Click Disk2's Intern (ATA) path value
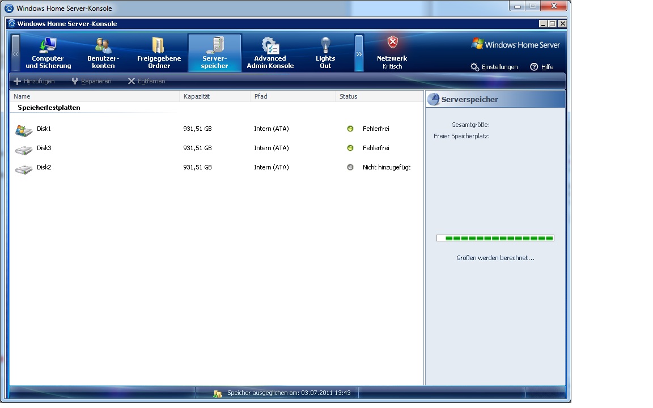 [272, 167]
